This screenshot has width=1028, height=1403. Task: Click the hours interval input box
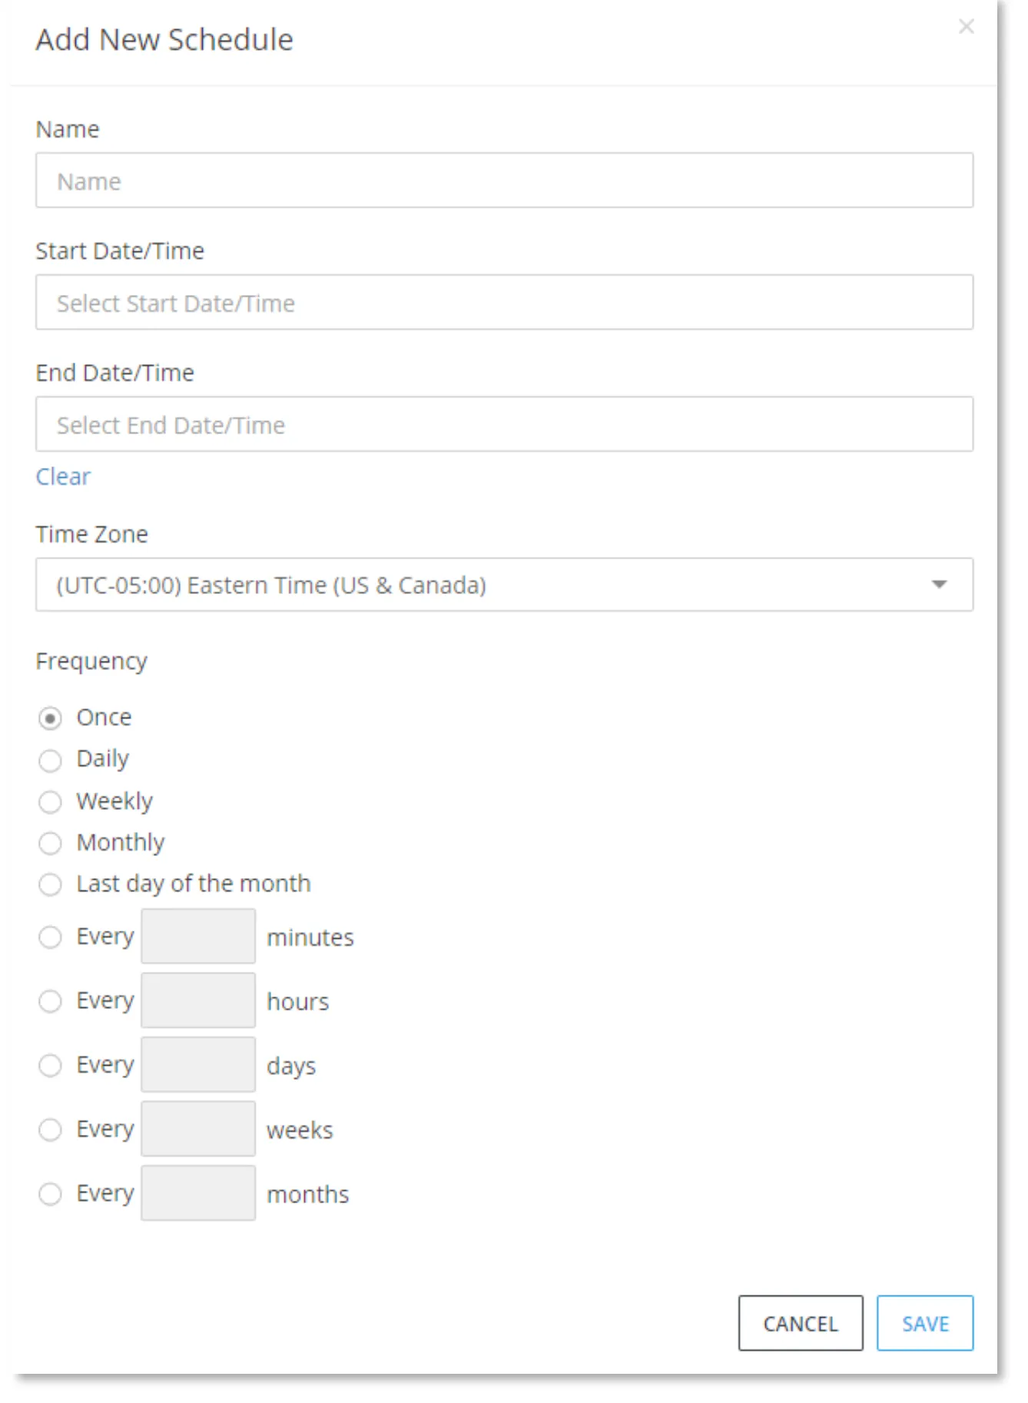point(198,1000)
